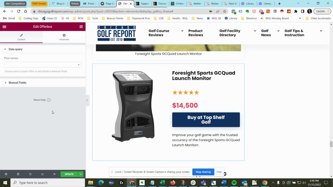This screenshot has height=187, width=333.
Task: Toggle Responsive mode icon
Action: click(x=42, y=174)
